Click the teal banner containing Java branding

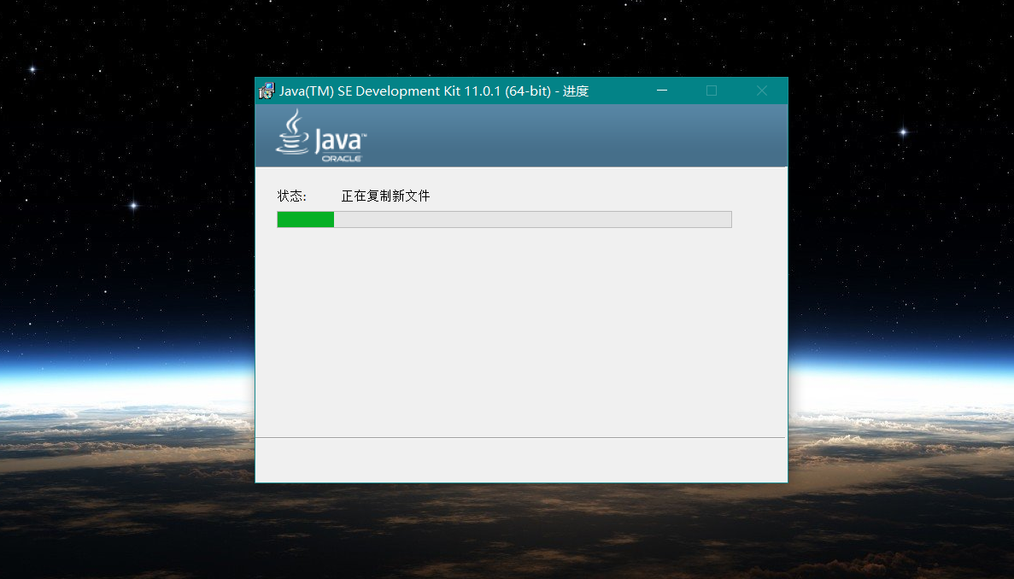click(555, 135)
